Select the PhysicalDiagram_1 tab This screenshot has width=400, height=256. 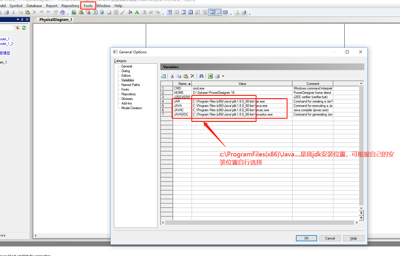pyautogui.click(x=55, y=20)
